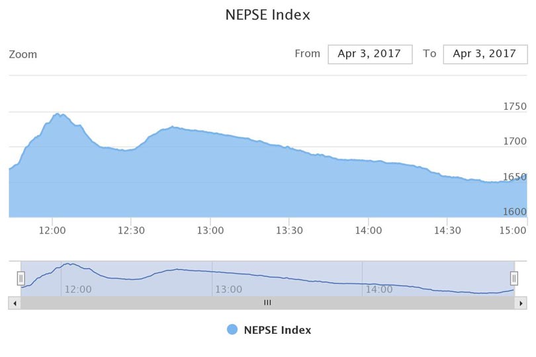This screenshot has width=536, height=357.
Task: Click the 14:00 label in the navigator
Action: [x=379, y=289]
